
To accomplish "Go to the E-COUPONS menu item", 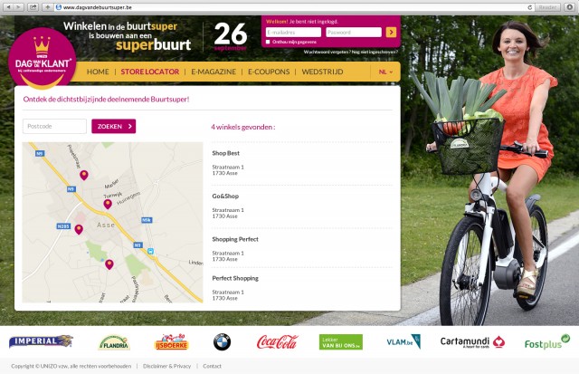I will tap(269, 72).
